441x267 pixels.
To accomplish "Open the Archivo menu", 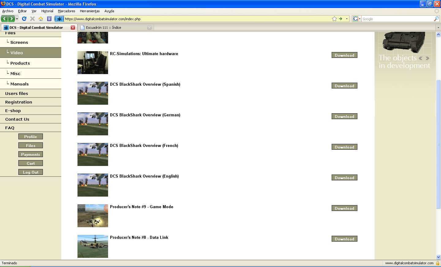I will (x=8, y=11).
